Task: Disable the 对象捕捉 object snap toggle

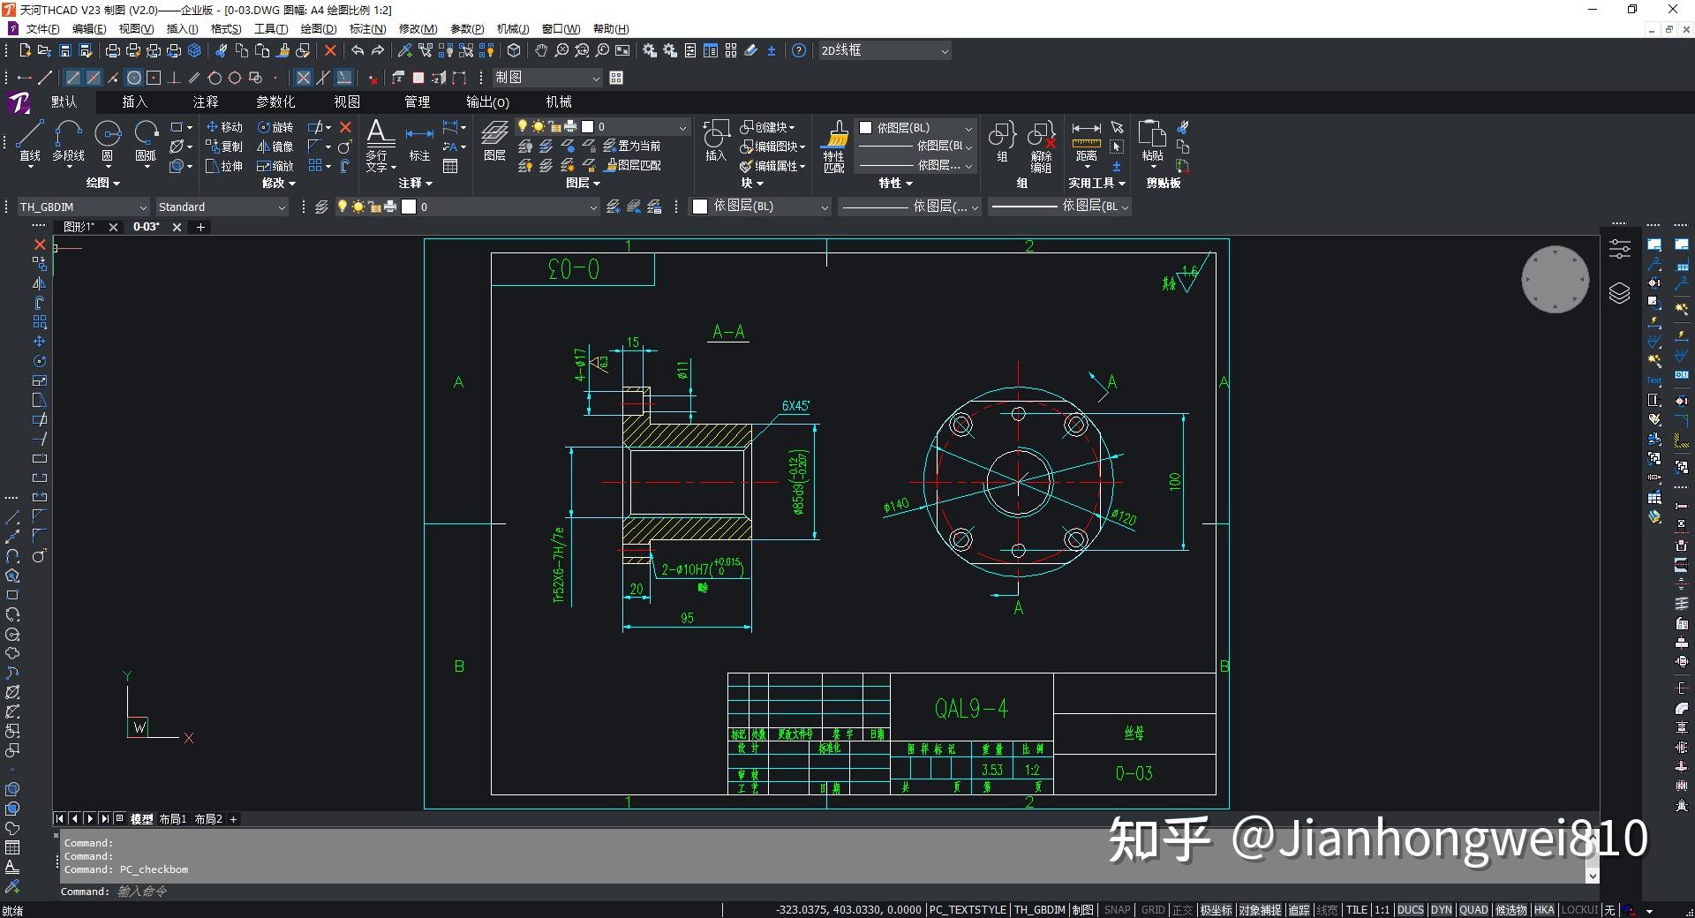Action: (1260, 910)
